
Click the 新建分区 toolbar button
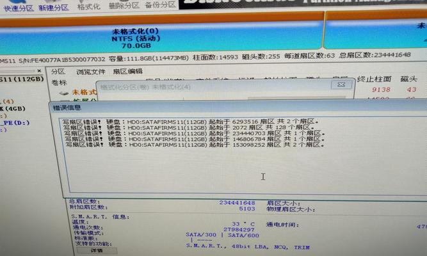click(x=53, y=6)
